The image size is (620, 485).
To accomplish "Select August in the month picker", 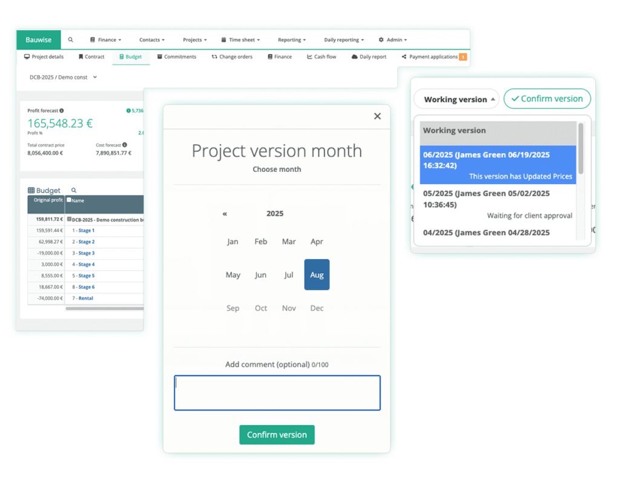I will pos(317,274).
